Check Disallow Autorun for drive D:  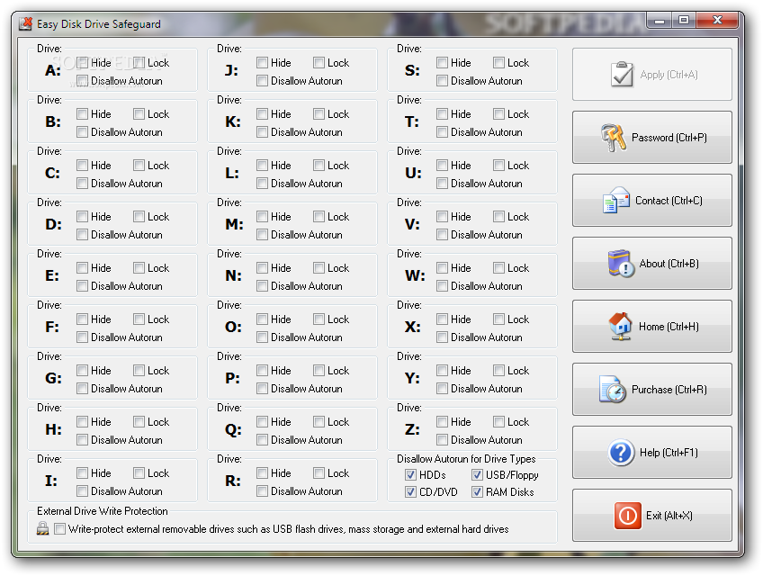(x=82, y=235)
